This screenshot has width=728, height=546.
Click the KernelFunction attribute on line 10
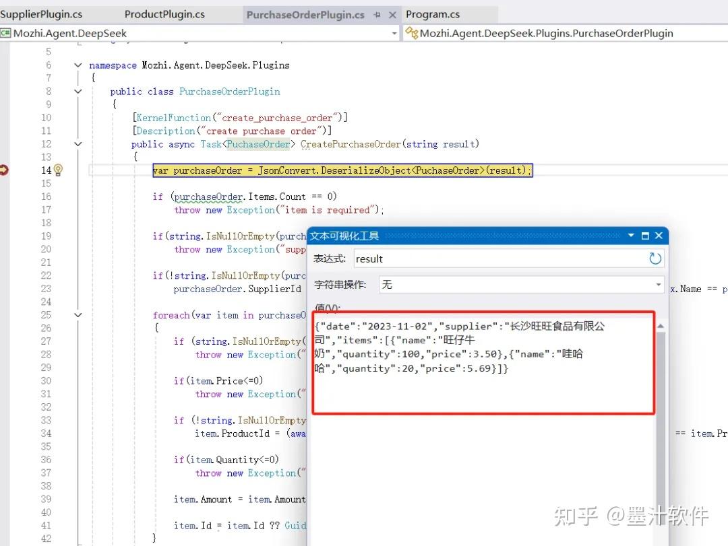click(x=173, y=118)
